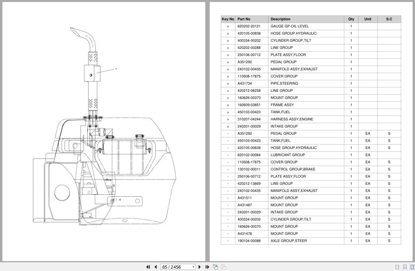Click the greyed-out next-view icon
The width and height of the screenshot is (415, 271).
click(x=224, y=267)
